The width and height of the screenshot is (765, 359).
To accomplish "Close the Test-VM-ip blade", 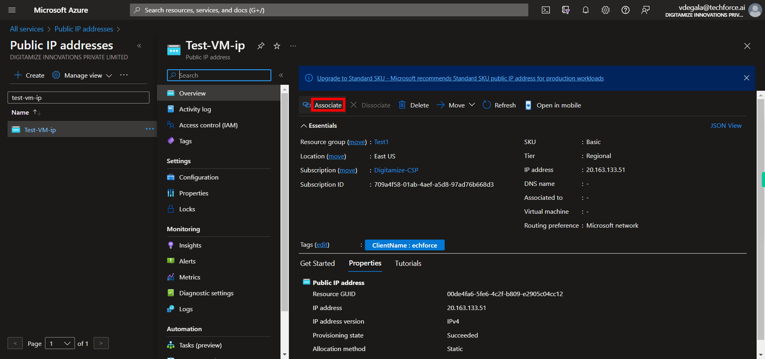I will [x=747, y=46].
